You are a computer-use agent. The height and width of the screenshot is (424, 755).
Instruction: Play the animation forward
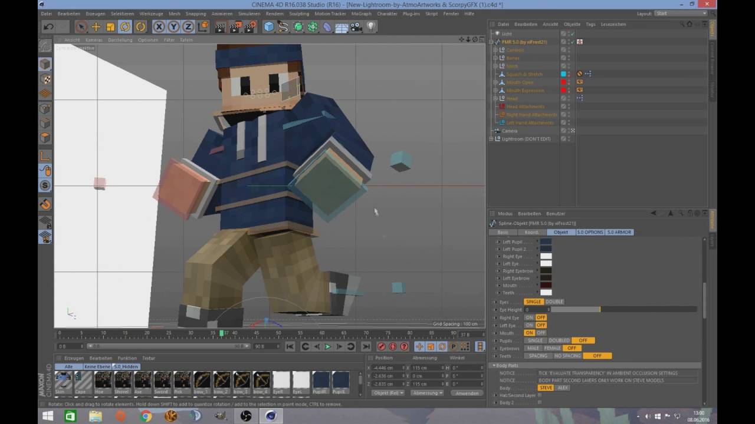point(328,347)
